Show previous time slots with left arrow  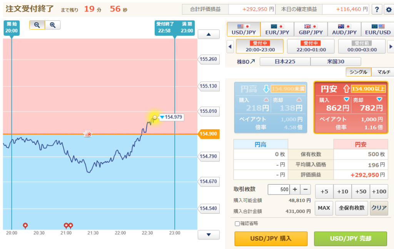230,47
